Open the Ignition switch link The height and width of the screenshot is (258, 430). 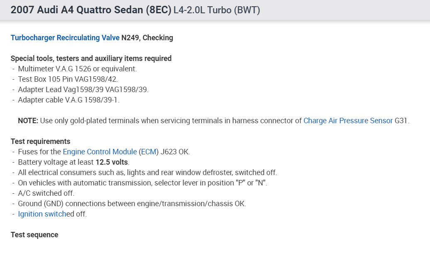(42, 214)
